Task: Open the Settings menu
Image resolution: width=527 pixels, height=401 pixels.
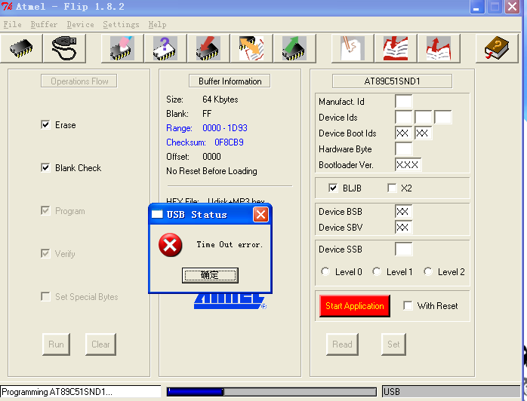Action: pos(121,24)
